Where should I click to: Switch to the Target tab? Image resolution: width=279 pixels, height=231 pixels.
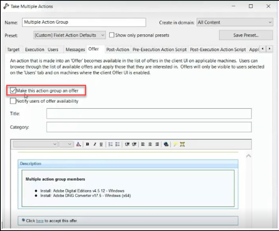[x=13, y=50]
